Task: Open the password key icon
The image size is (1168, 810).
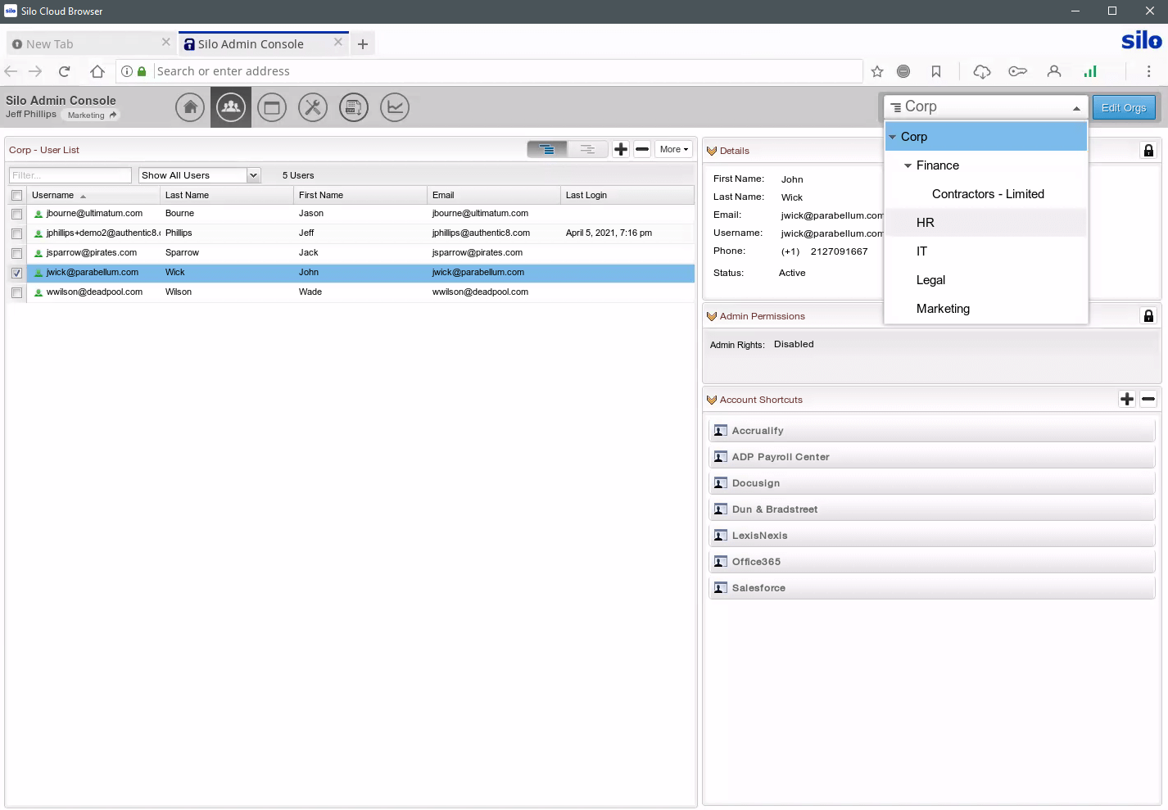Action: (1018, 71)
